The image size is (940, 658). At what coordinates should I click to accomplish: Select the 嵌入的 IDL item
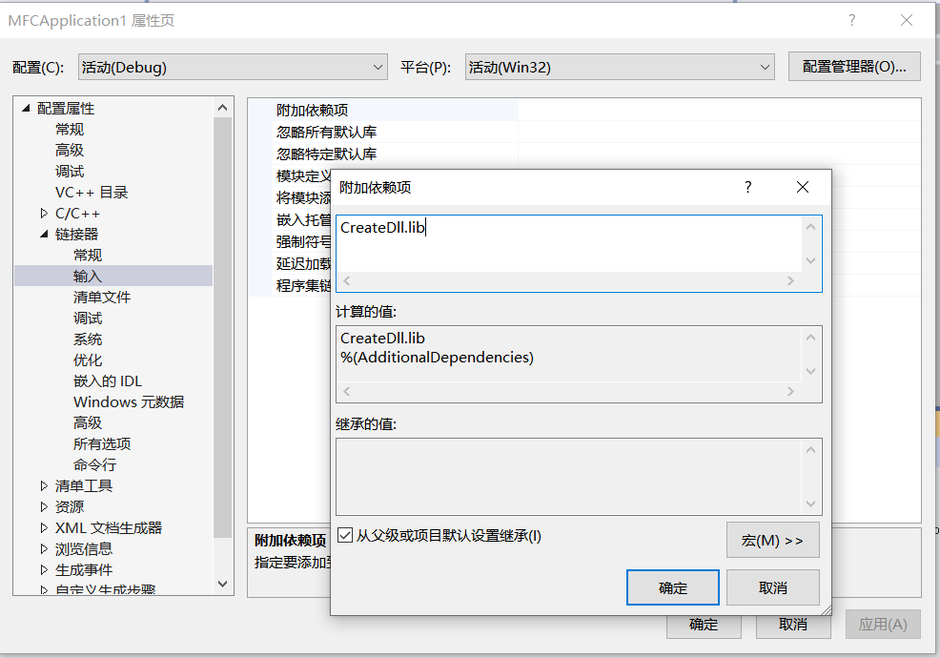108,380
